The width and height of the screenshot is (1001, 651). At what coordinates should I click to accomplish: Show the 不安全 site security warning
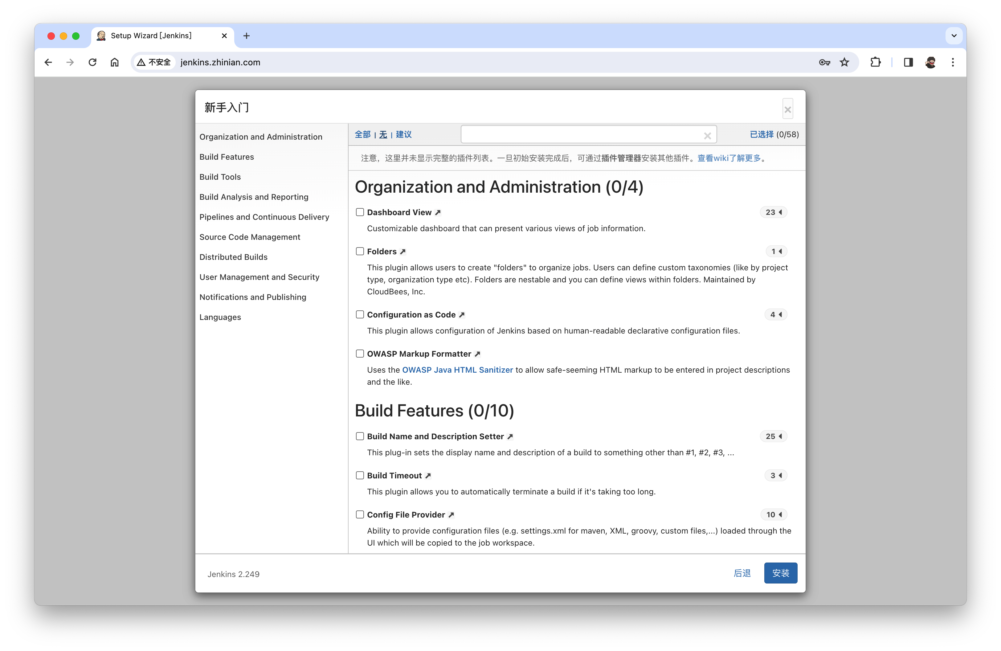click(154, 62)
